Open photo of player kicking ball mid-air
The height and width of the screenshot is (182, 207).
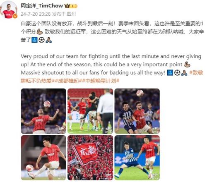point(43,158)
